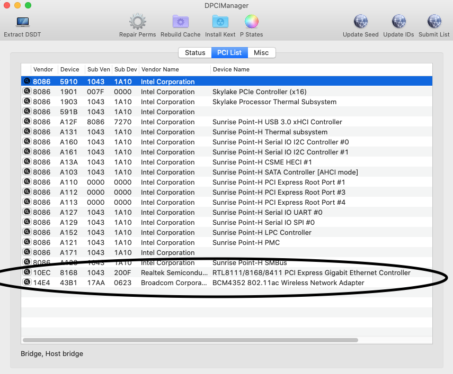The height and width of the screenshot is (374, 453).
Task: Click the Extract DSDT toolbar icon
Action: [x=22, y=22]
